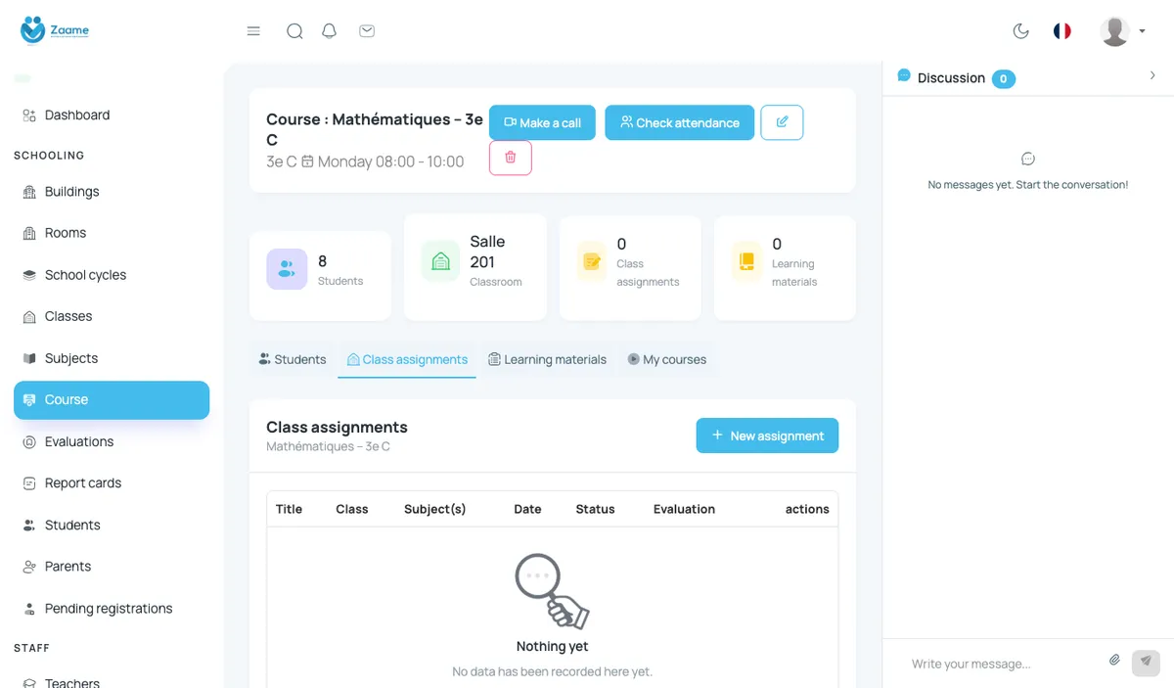
Task: Click the Title column header
Action: [289, 509]
